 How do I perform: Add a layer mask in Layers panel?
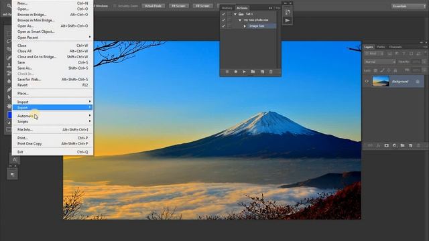[386, 146]
